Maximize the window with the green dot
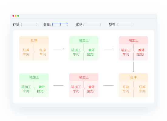Screen dimensions: 167x121 point(18,16)
